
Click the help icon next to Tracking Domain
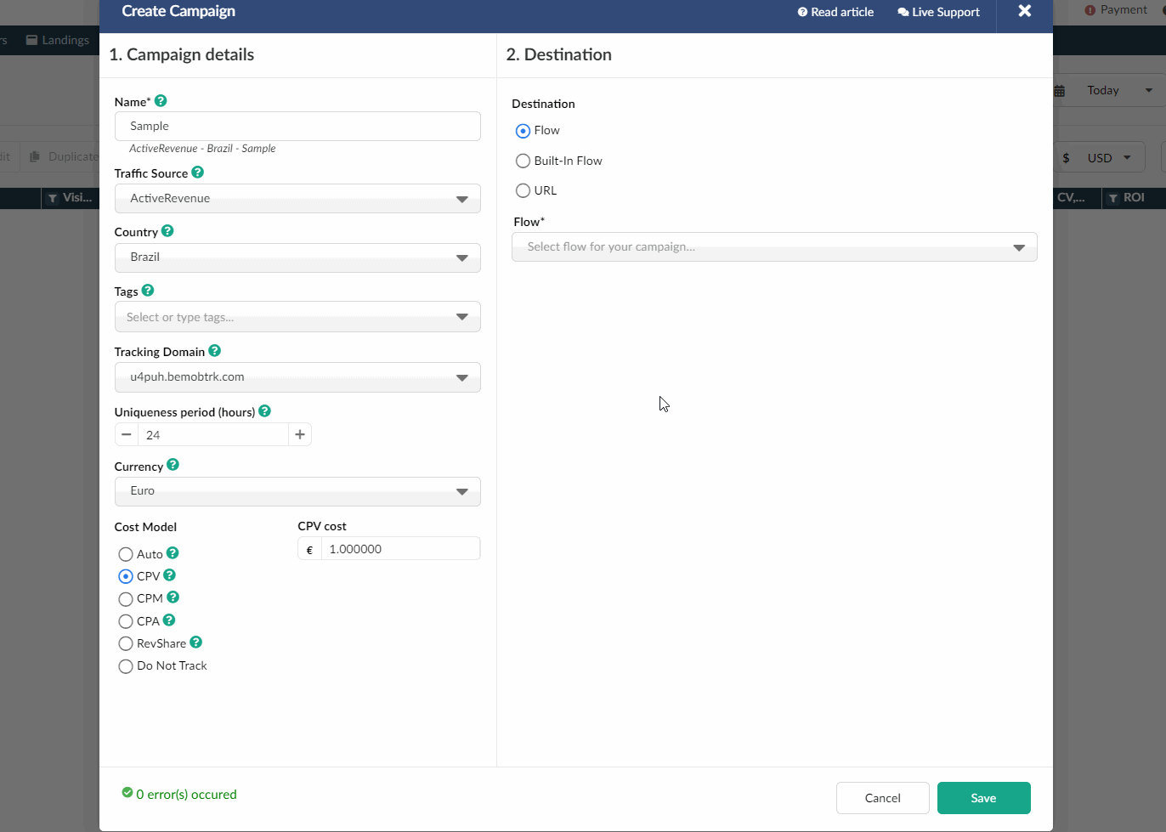(215, 350)
